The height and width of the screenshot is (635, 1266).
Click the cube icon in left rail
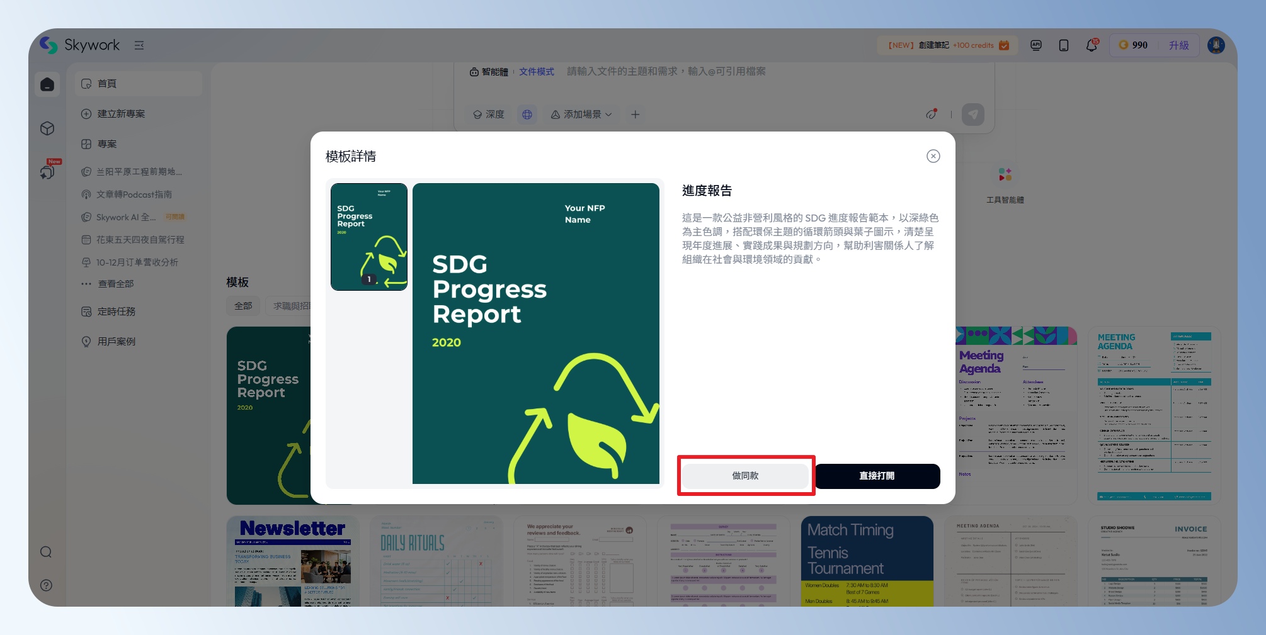pyautogui.click(x=47, y=128)
